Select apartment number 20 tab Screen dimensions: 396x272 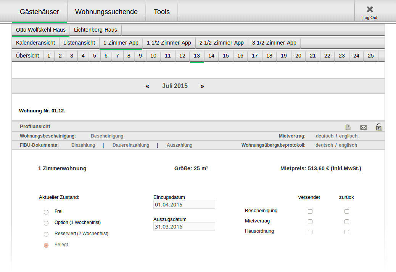coord(298,56)
